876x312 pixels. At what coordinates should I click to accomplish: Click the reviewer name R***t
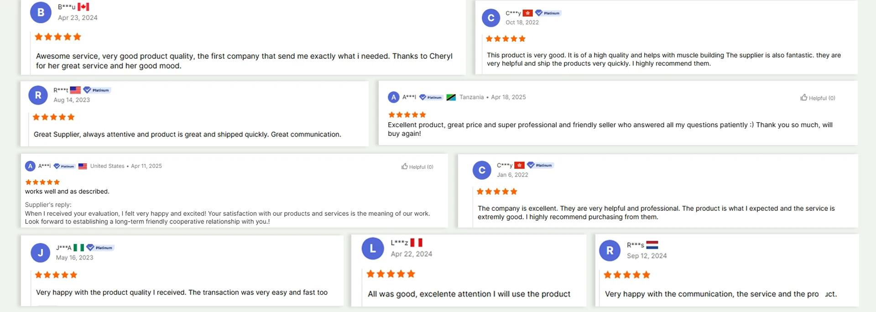point(61,90)
